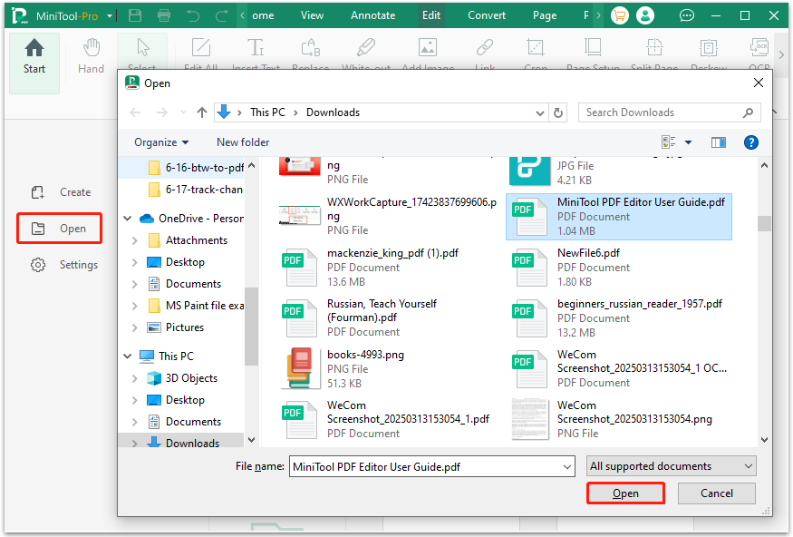Screen dimensions: 793x537
Task: Open the Page Setup tool
Action: (593, 47)
